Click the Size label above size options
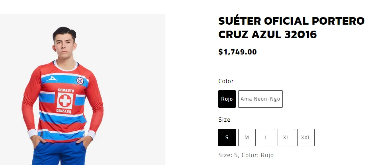 224,120
